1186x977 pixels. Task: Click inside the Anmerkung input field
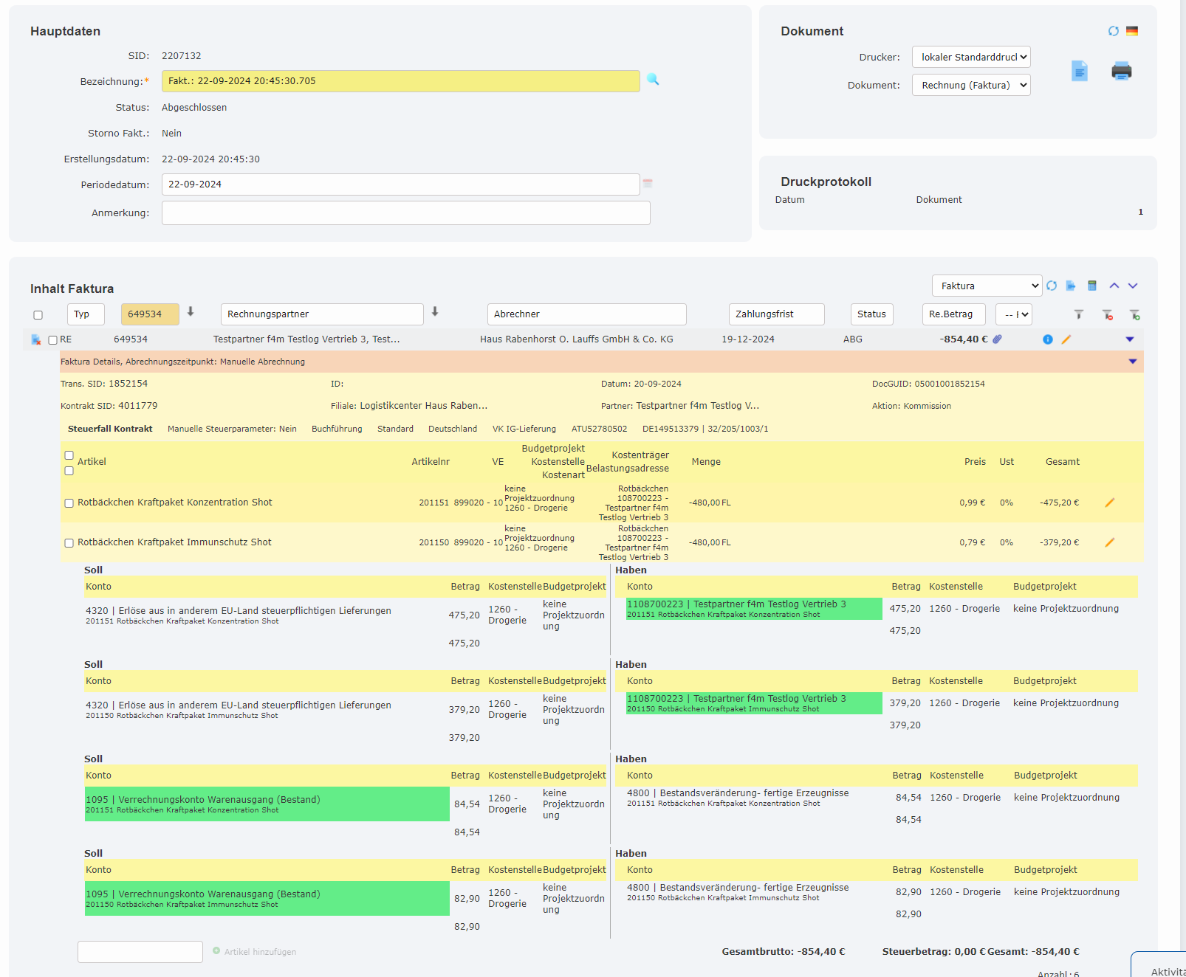[405, 213]
